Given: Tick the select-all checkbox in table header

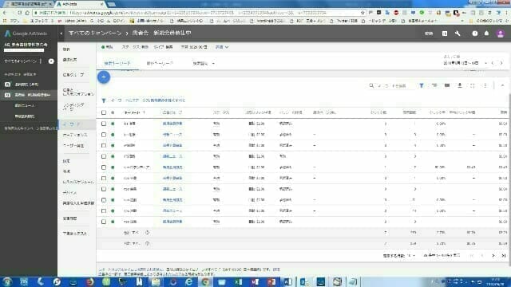Looking at the screenshot, I should pos(104,112).
